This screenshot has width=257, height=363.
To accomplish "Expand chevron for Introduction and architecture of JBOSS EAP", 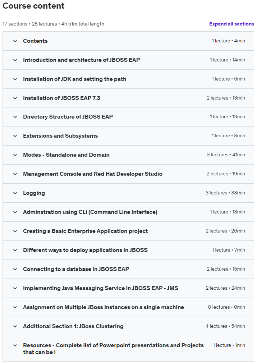I will (15, 60).
